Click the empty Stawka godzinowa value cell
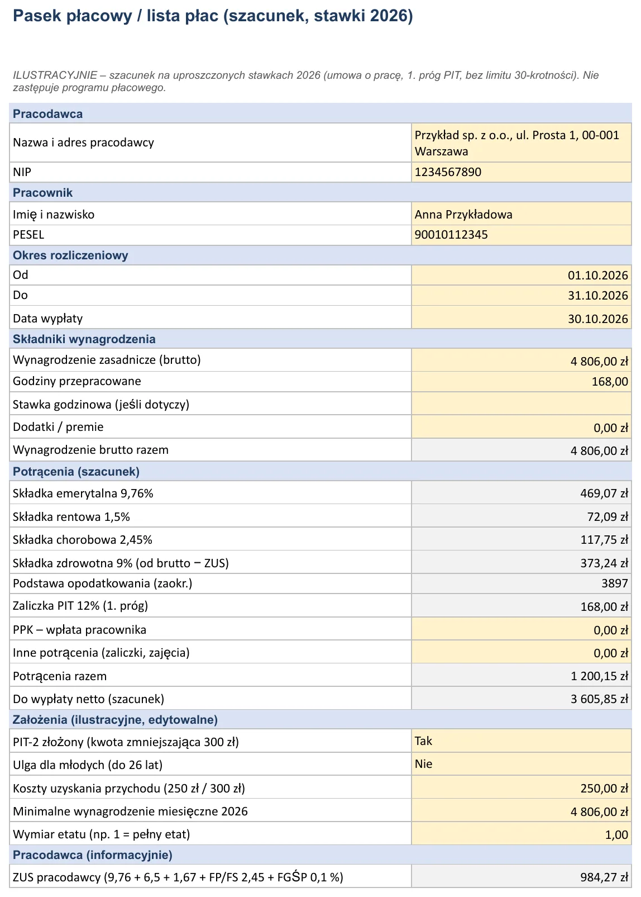The width and height of the screenshot is (641, 897). (x=522, y=404)
